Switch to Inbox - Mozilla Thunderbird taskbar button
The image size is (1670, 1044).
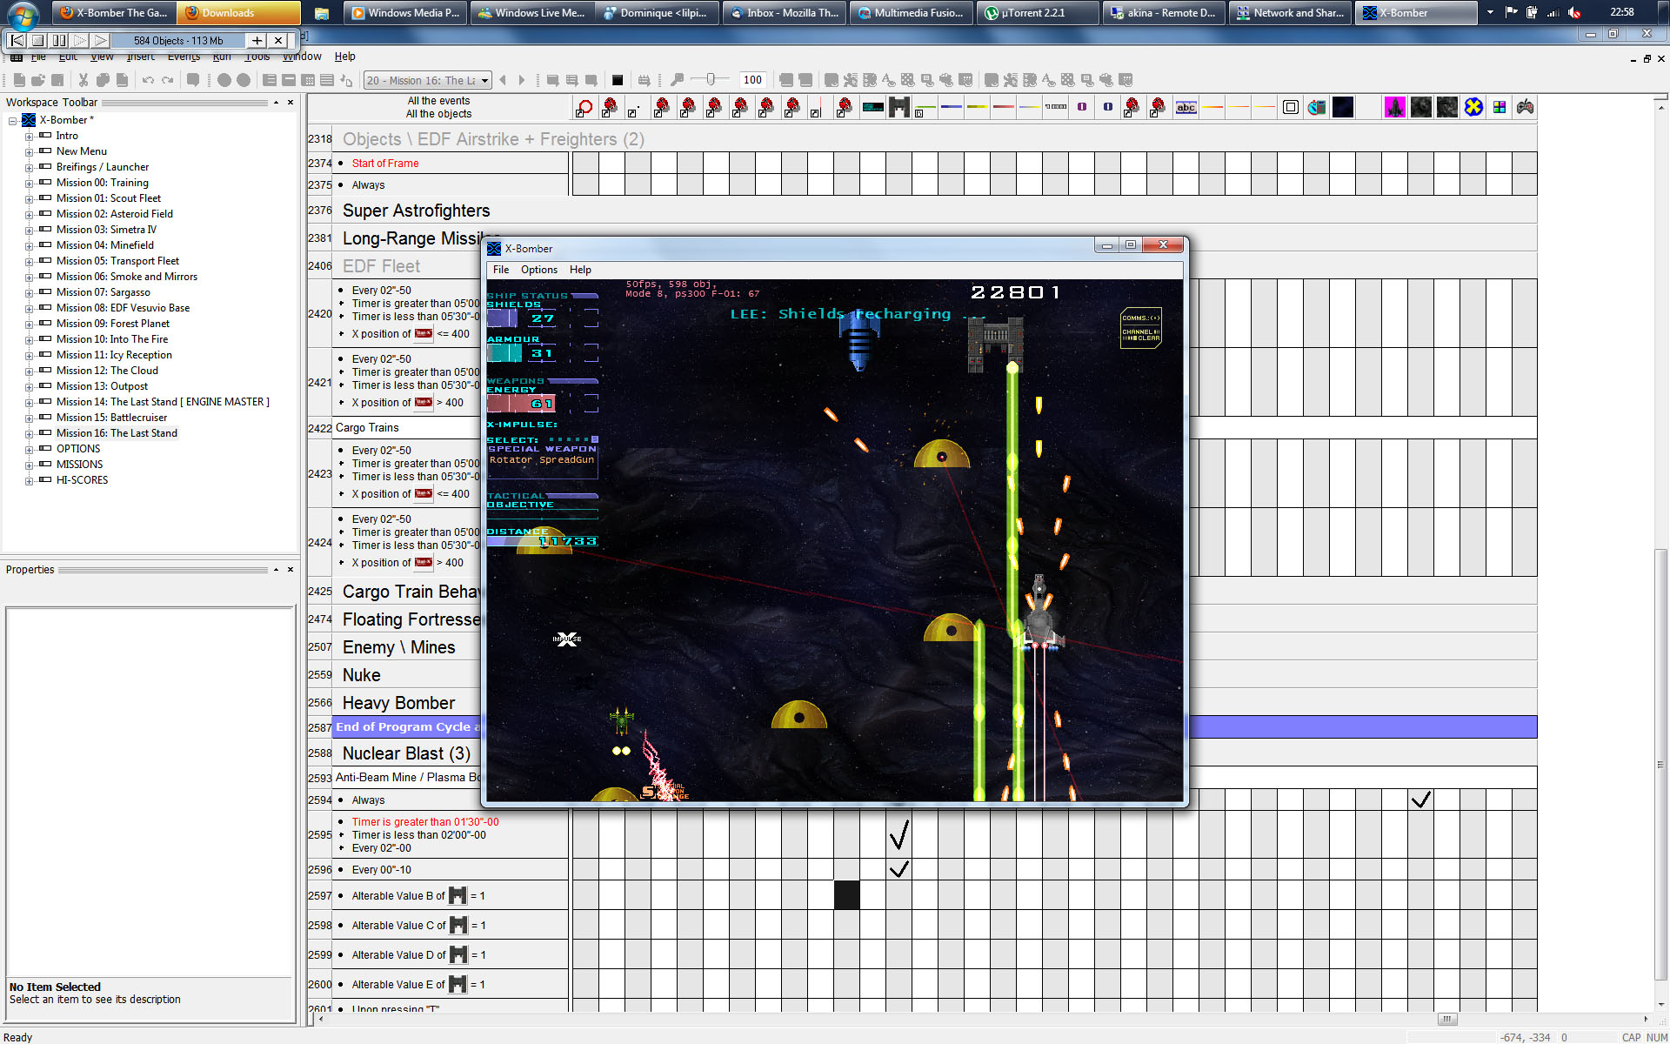[785, 13]
